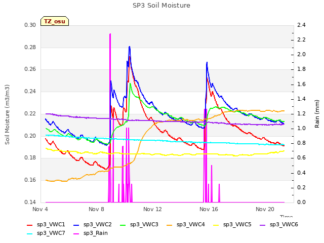Click the 1.6 rain axis value
324x243 pixels.
302,85
